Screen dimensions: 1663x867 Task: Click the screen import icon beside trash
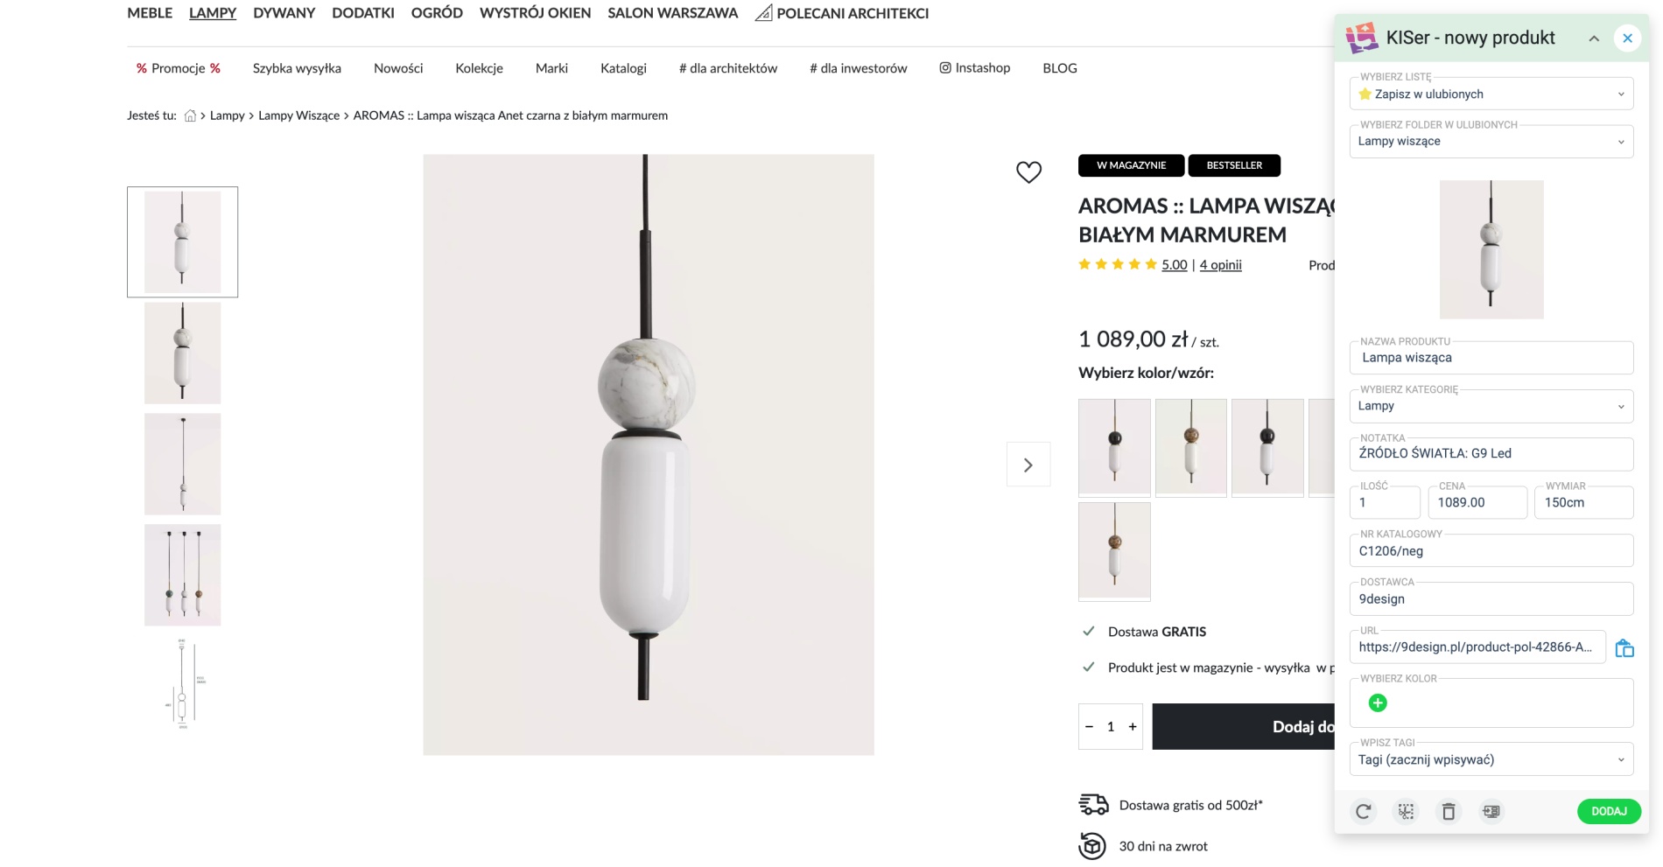click(1491, 812)
